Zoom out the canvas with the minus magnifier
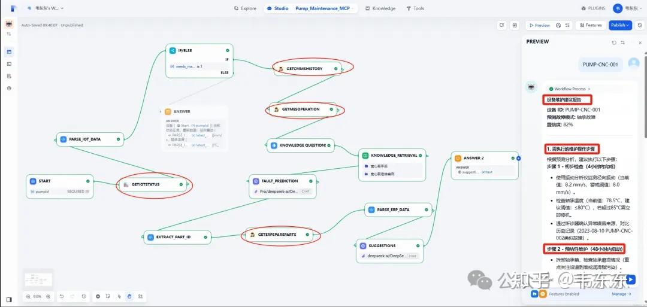This screenshot has width=647, height=307. click(28, 297)
